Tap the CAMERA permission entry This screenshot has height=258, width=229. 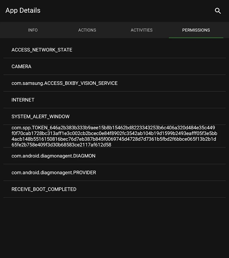22,67
